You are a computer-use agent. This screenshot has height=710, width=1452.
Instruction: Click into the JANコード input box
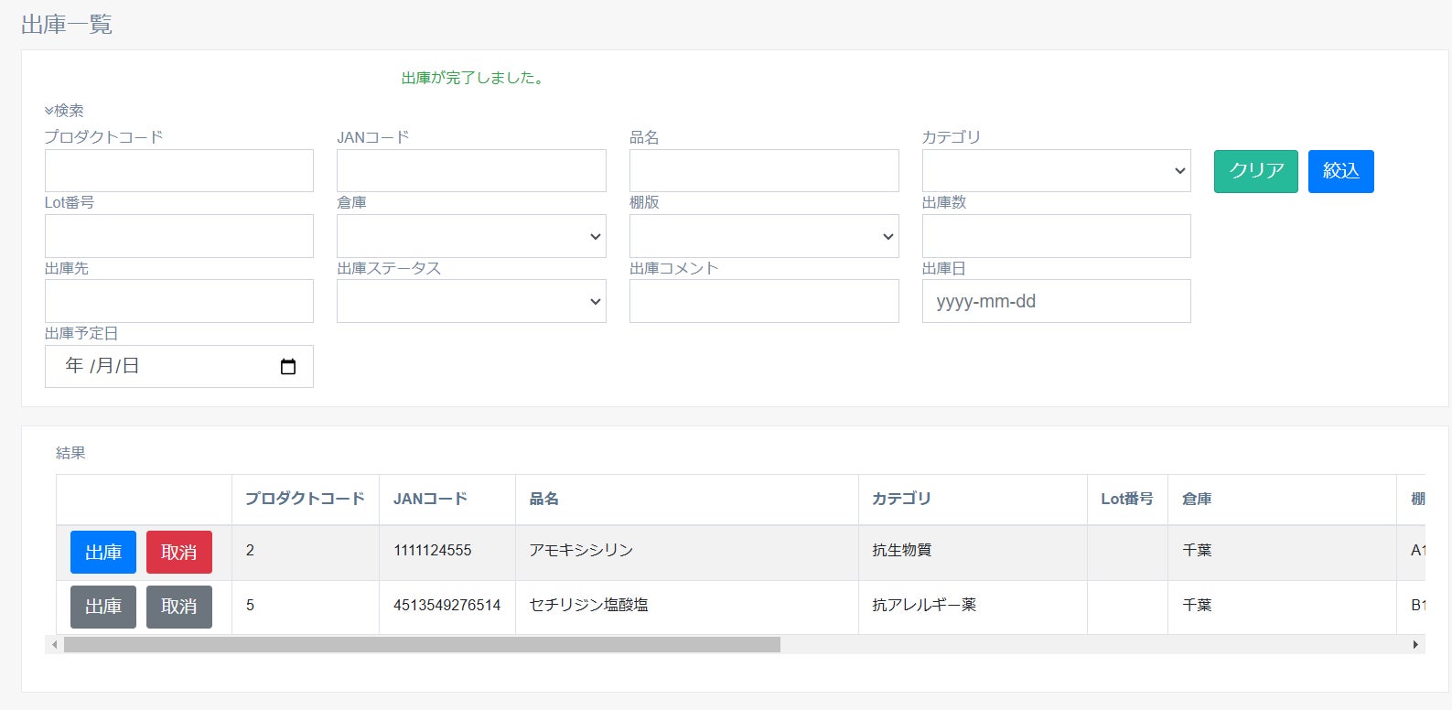(x=470, y=171)
